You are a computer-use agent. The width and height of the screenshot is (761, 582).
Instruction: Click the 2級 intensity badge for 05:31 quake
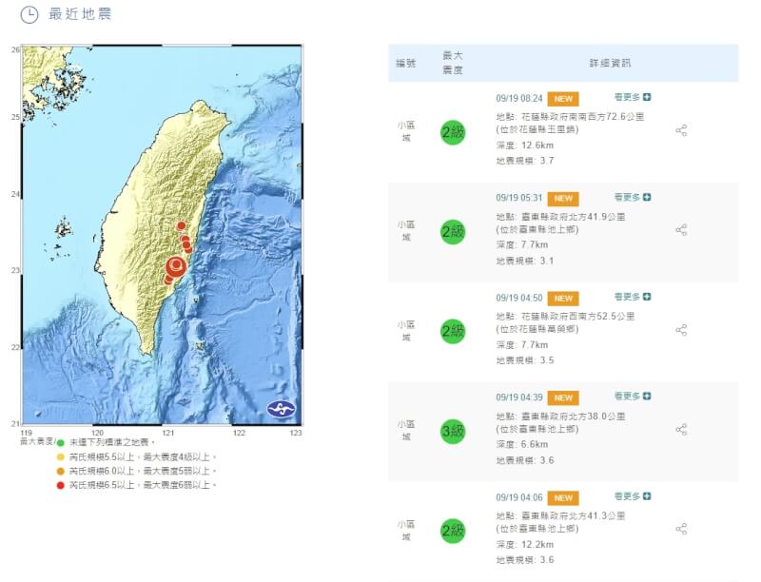tap(453, 232)
